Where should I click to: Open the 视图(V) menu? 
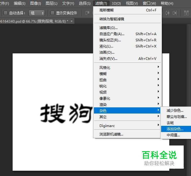pos(132,3)
